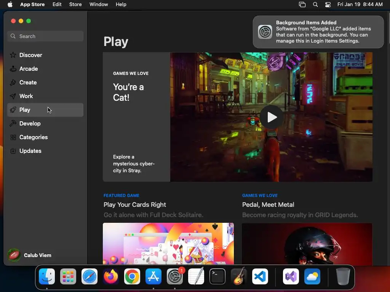390x292 pixels.
Task: Open Finder from the Dock
Action: pyautogui.click(x=47, y=276)
